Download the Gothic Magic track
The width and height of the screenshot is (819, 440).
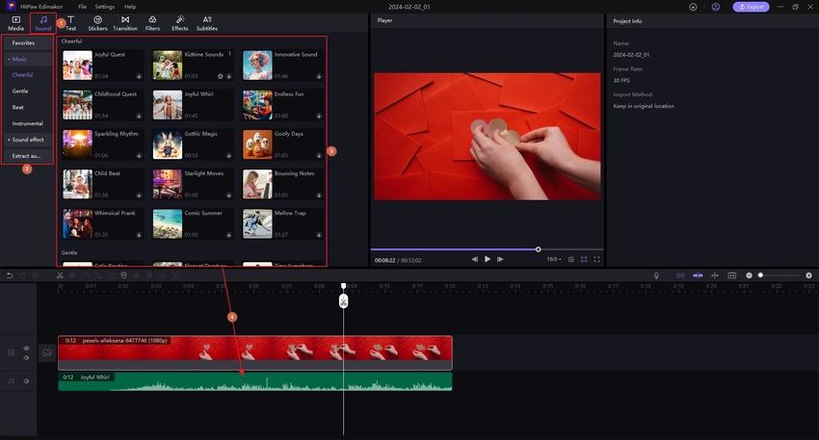[228, 156]
